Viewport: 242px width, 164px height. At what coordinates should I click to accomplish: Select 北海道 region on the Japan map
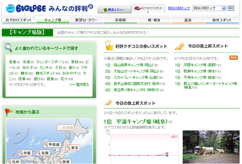(66, 127)
